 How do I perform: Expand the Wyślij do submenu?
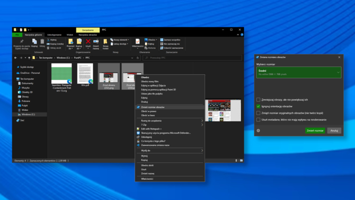click(170, 151)
